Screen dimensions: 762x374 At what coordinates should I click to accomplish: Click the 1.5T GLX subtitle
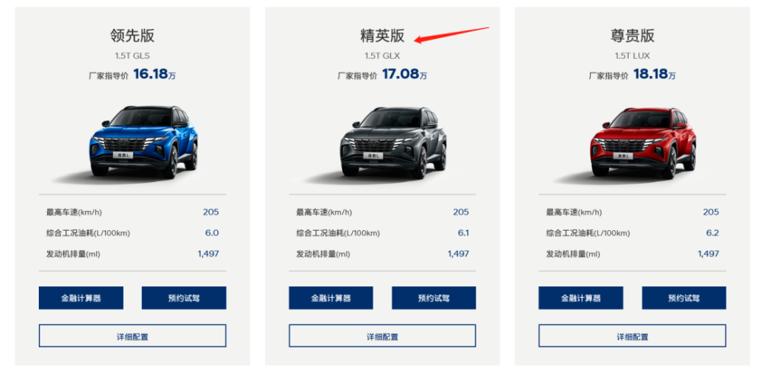coord(382,56)
